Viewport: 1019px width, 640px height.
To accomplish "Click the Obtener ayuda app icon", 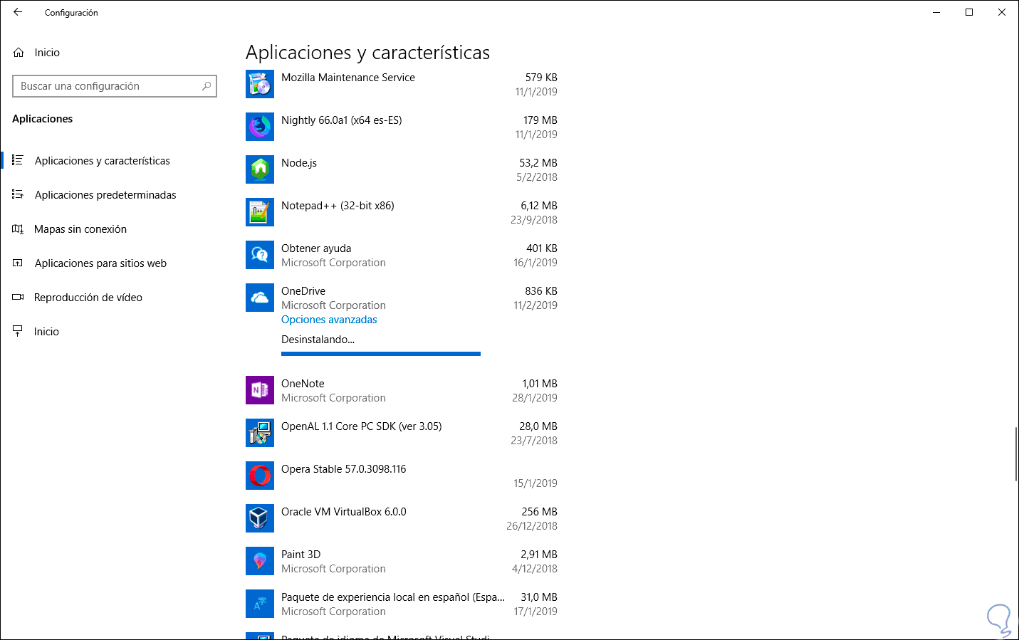I will 260,255.
